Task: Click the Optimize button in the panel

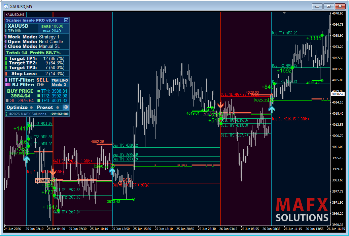Action: click(17, 107)
